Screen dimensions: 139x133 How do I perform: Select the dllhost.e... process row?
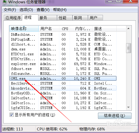pos(63,44)
